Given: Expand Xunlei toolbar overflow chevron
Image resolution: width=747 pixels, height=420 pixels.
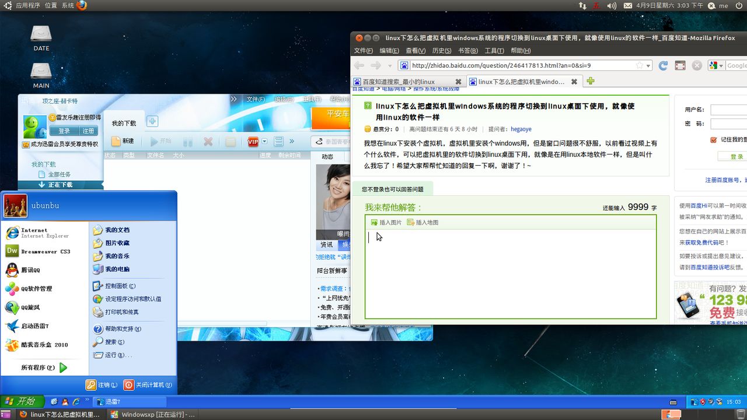Looking at the screenshot, I should click(292, 141).
